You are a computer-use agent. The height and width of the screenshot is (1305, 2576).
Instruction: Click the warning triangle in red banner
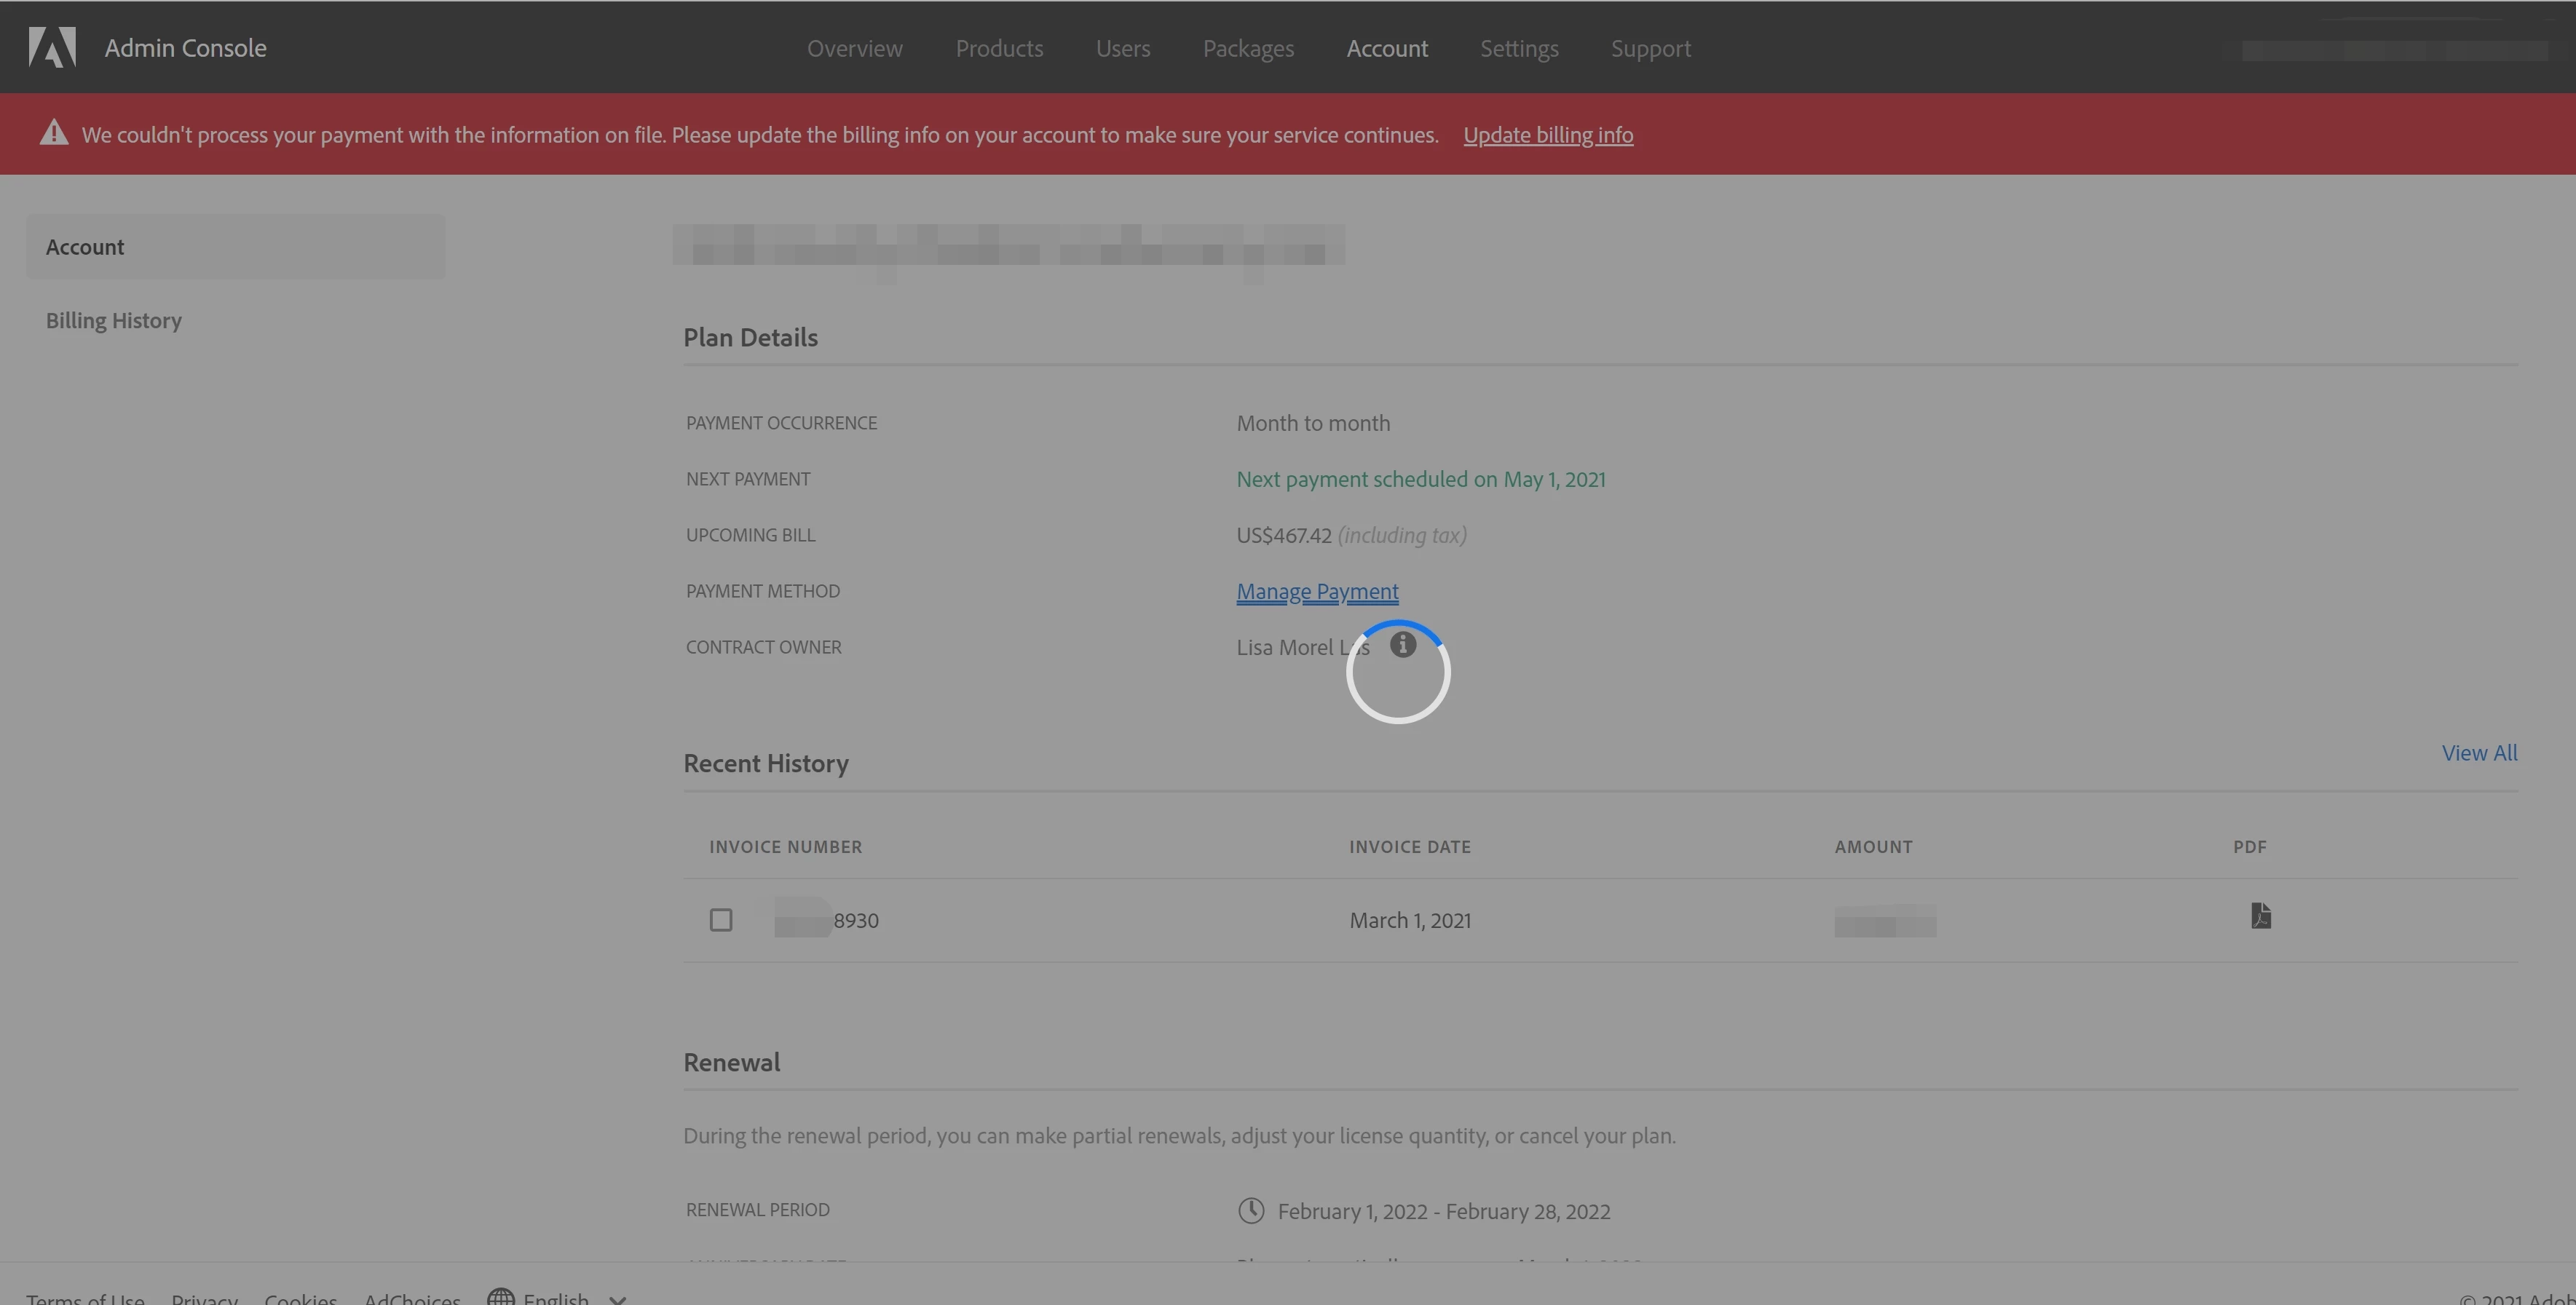54,133
